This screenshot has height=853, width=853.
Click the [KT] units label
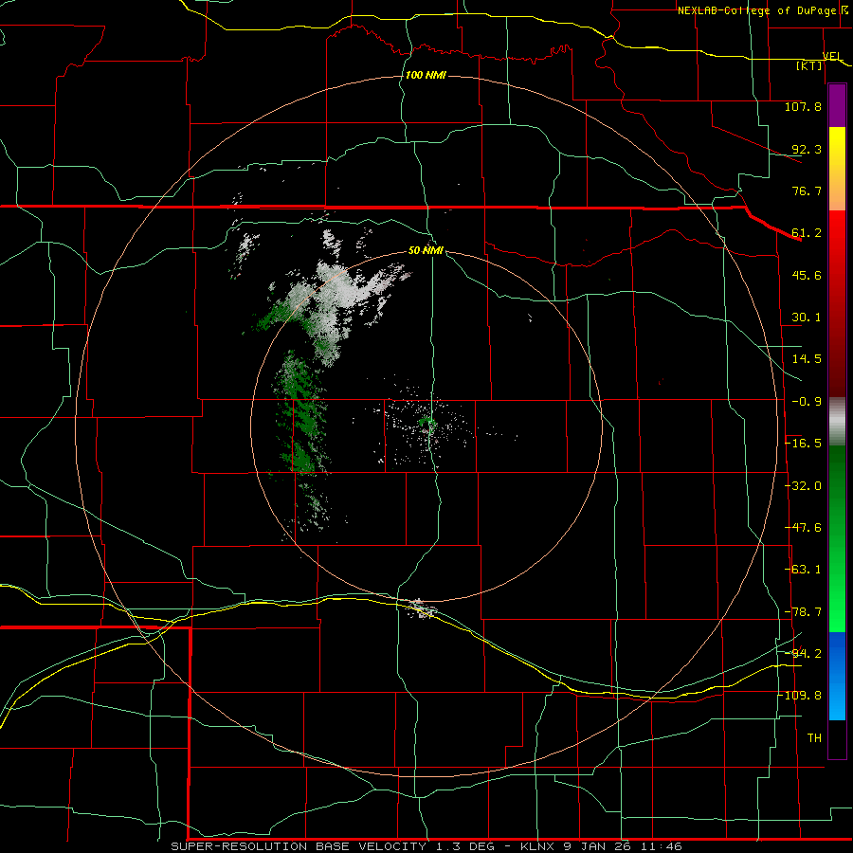click(809, 65)
